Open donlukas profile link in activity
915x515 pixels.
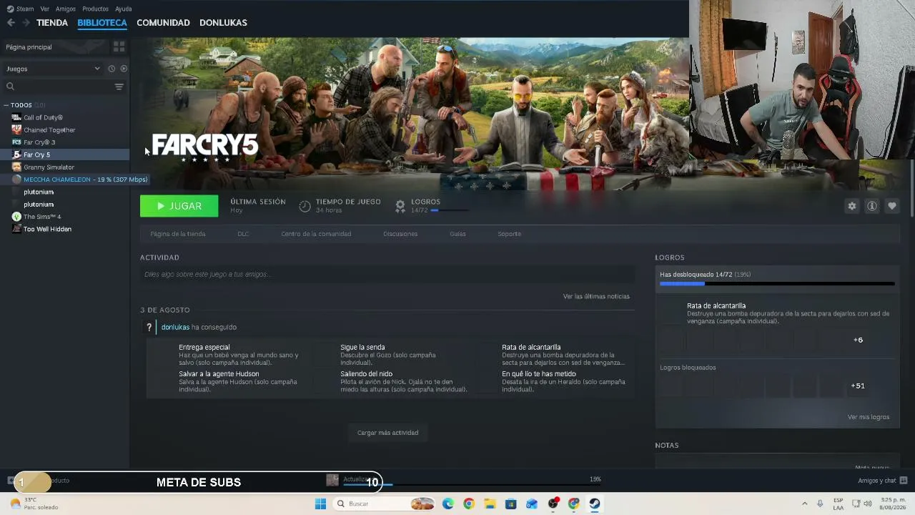click(175, 327)
